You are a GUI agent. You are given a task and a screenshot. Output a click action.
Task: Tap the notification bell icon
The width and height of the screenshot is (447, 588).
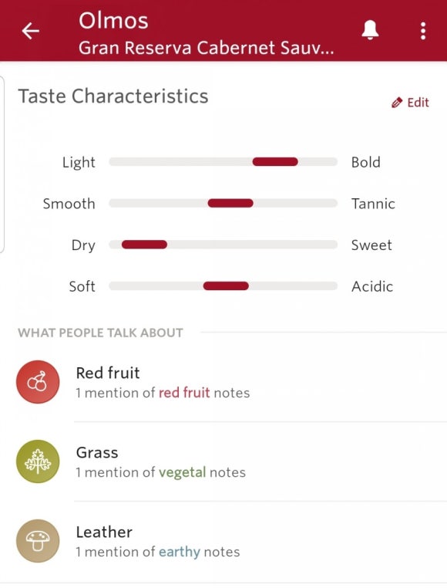[x=370, y=30]
